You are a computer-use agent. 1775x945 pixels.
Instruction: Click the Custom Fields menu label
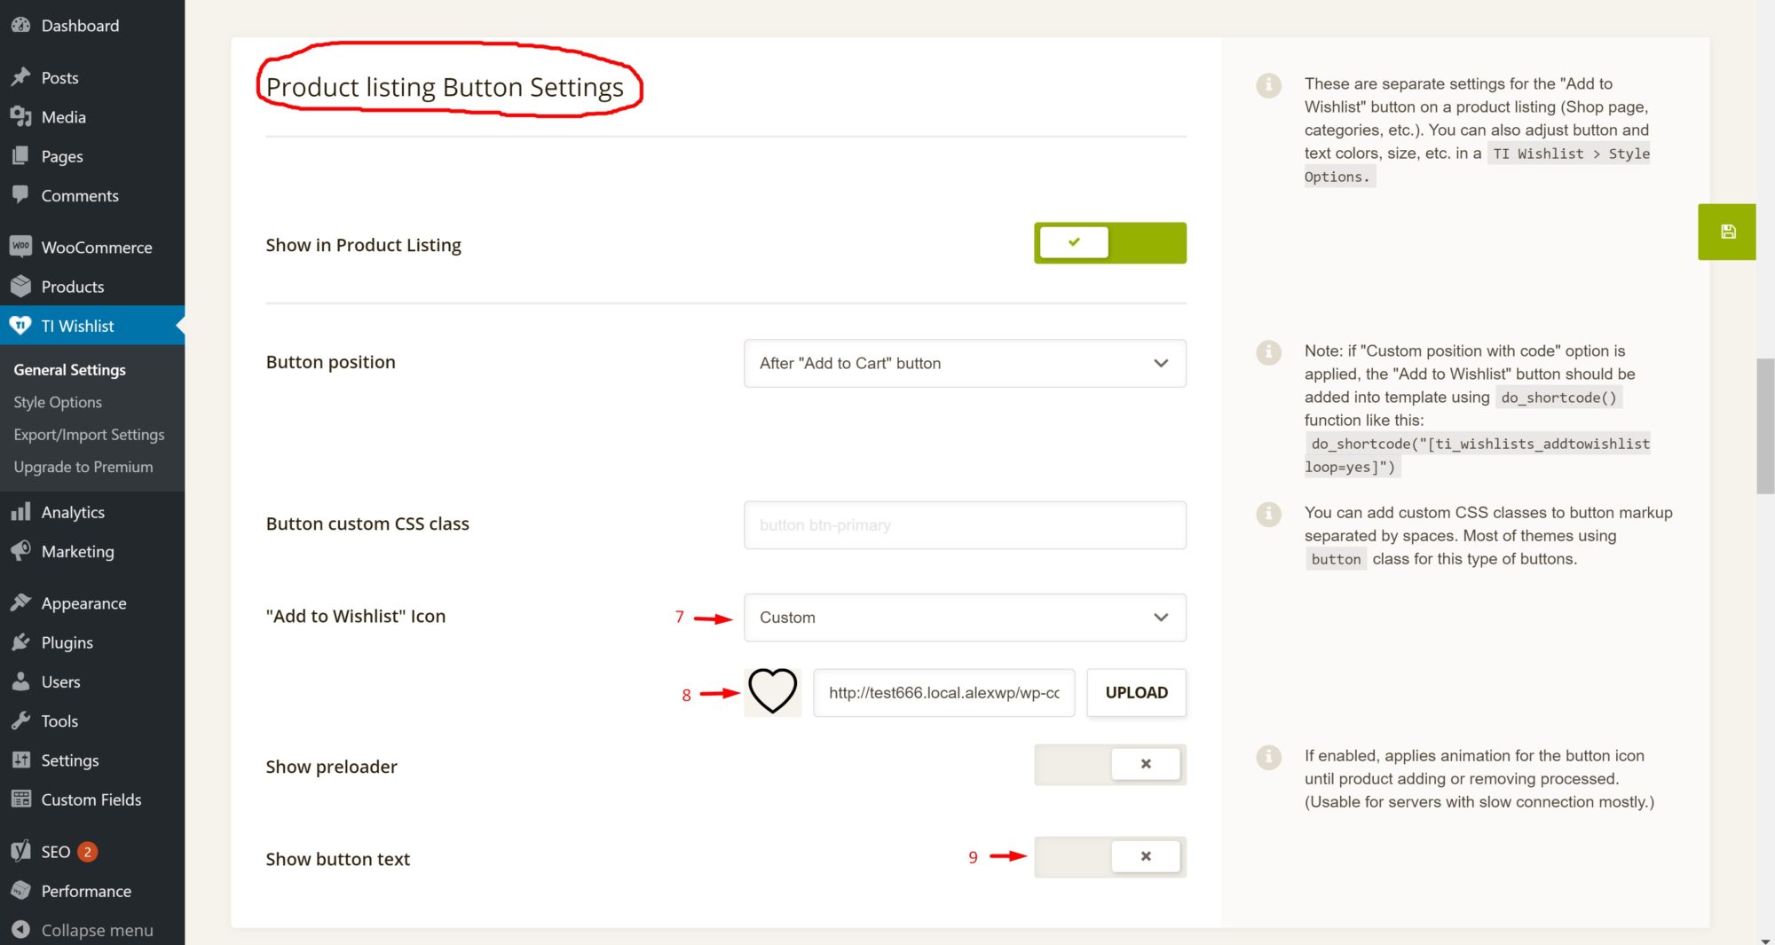pyautogui.click(x=91, y=799)
